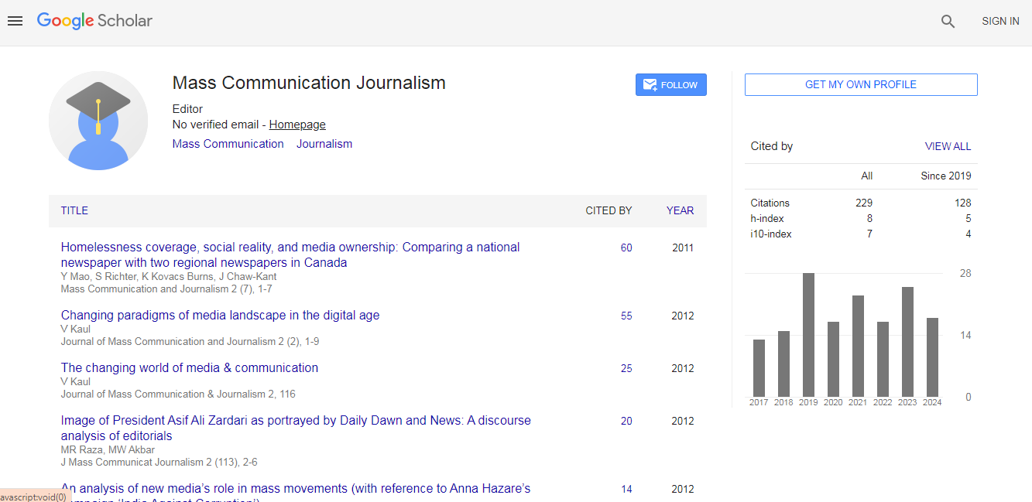Open View All citations link
The width and height of the screenshot is (1032, 502).
[x=948, y=146]
